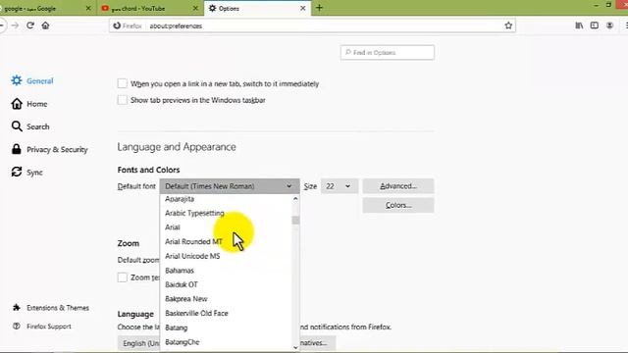Choose Arial Unicode MS font

(x=227, y=256)
